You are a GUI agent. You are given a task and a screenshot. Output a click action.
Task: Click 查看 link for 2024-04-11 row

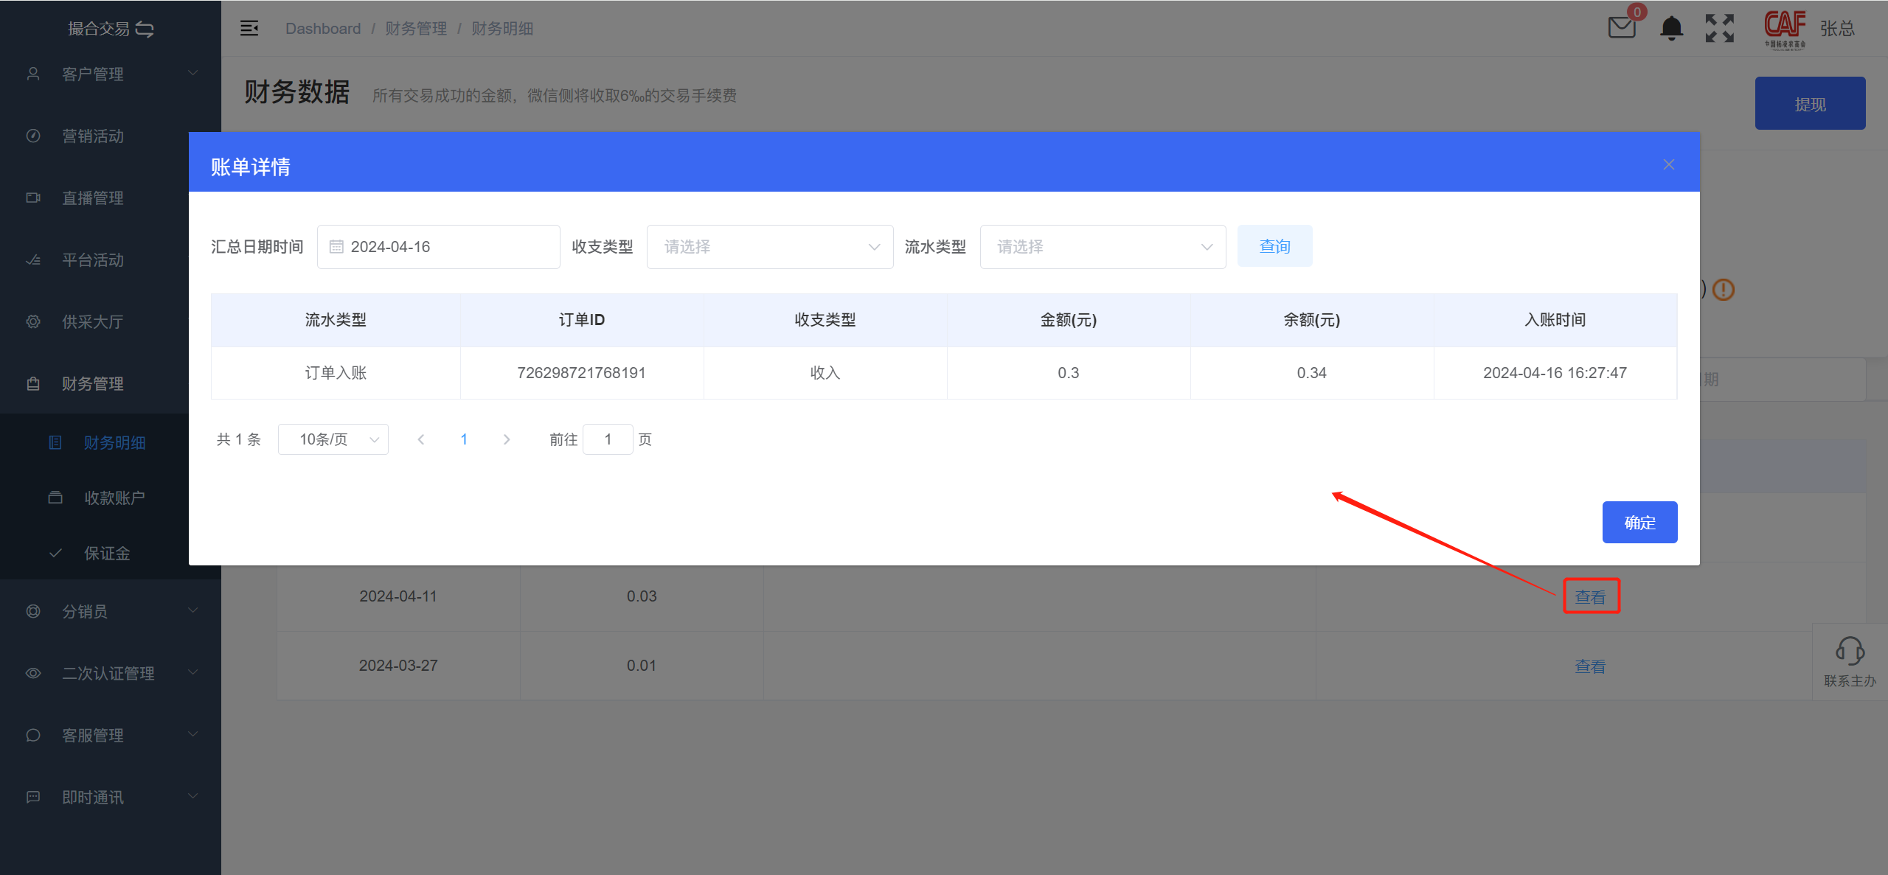[1590, 597]
